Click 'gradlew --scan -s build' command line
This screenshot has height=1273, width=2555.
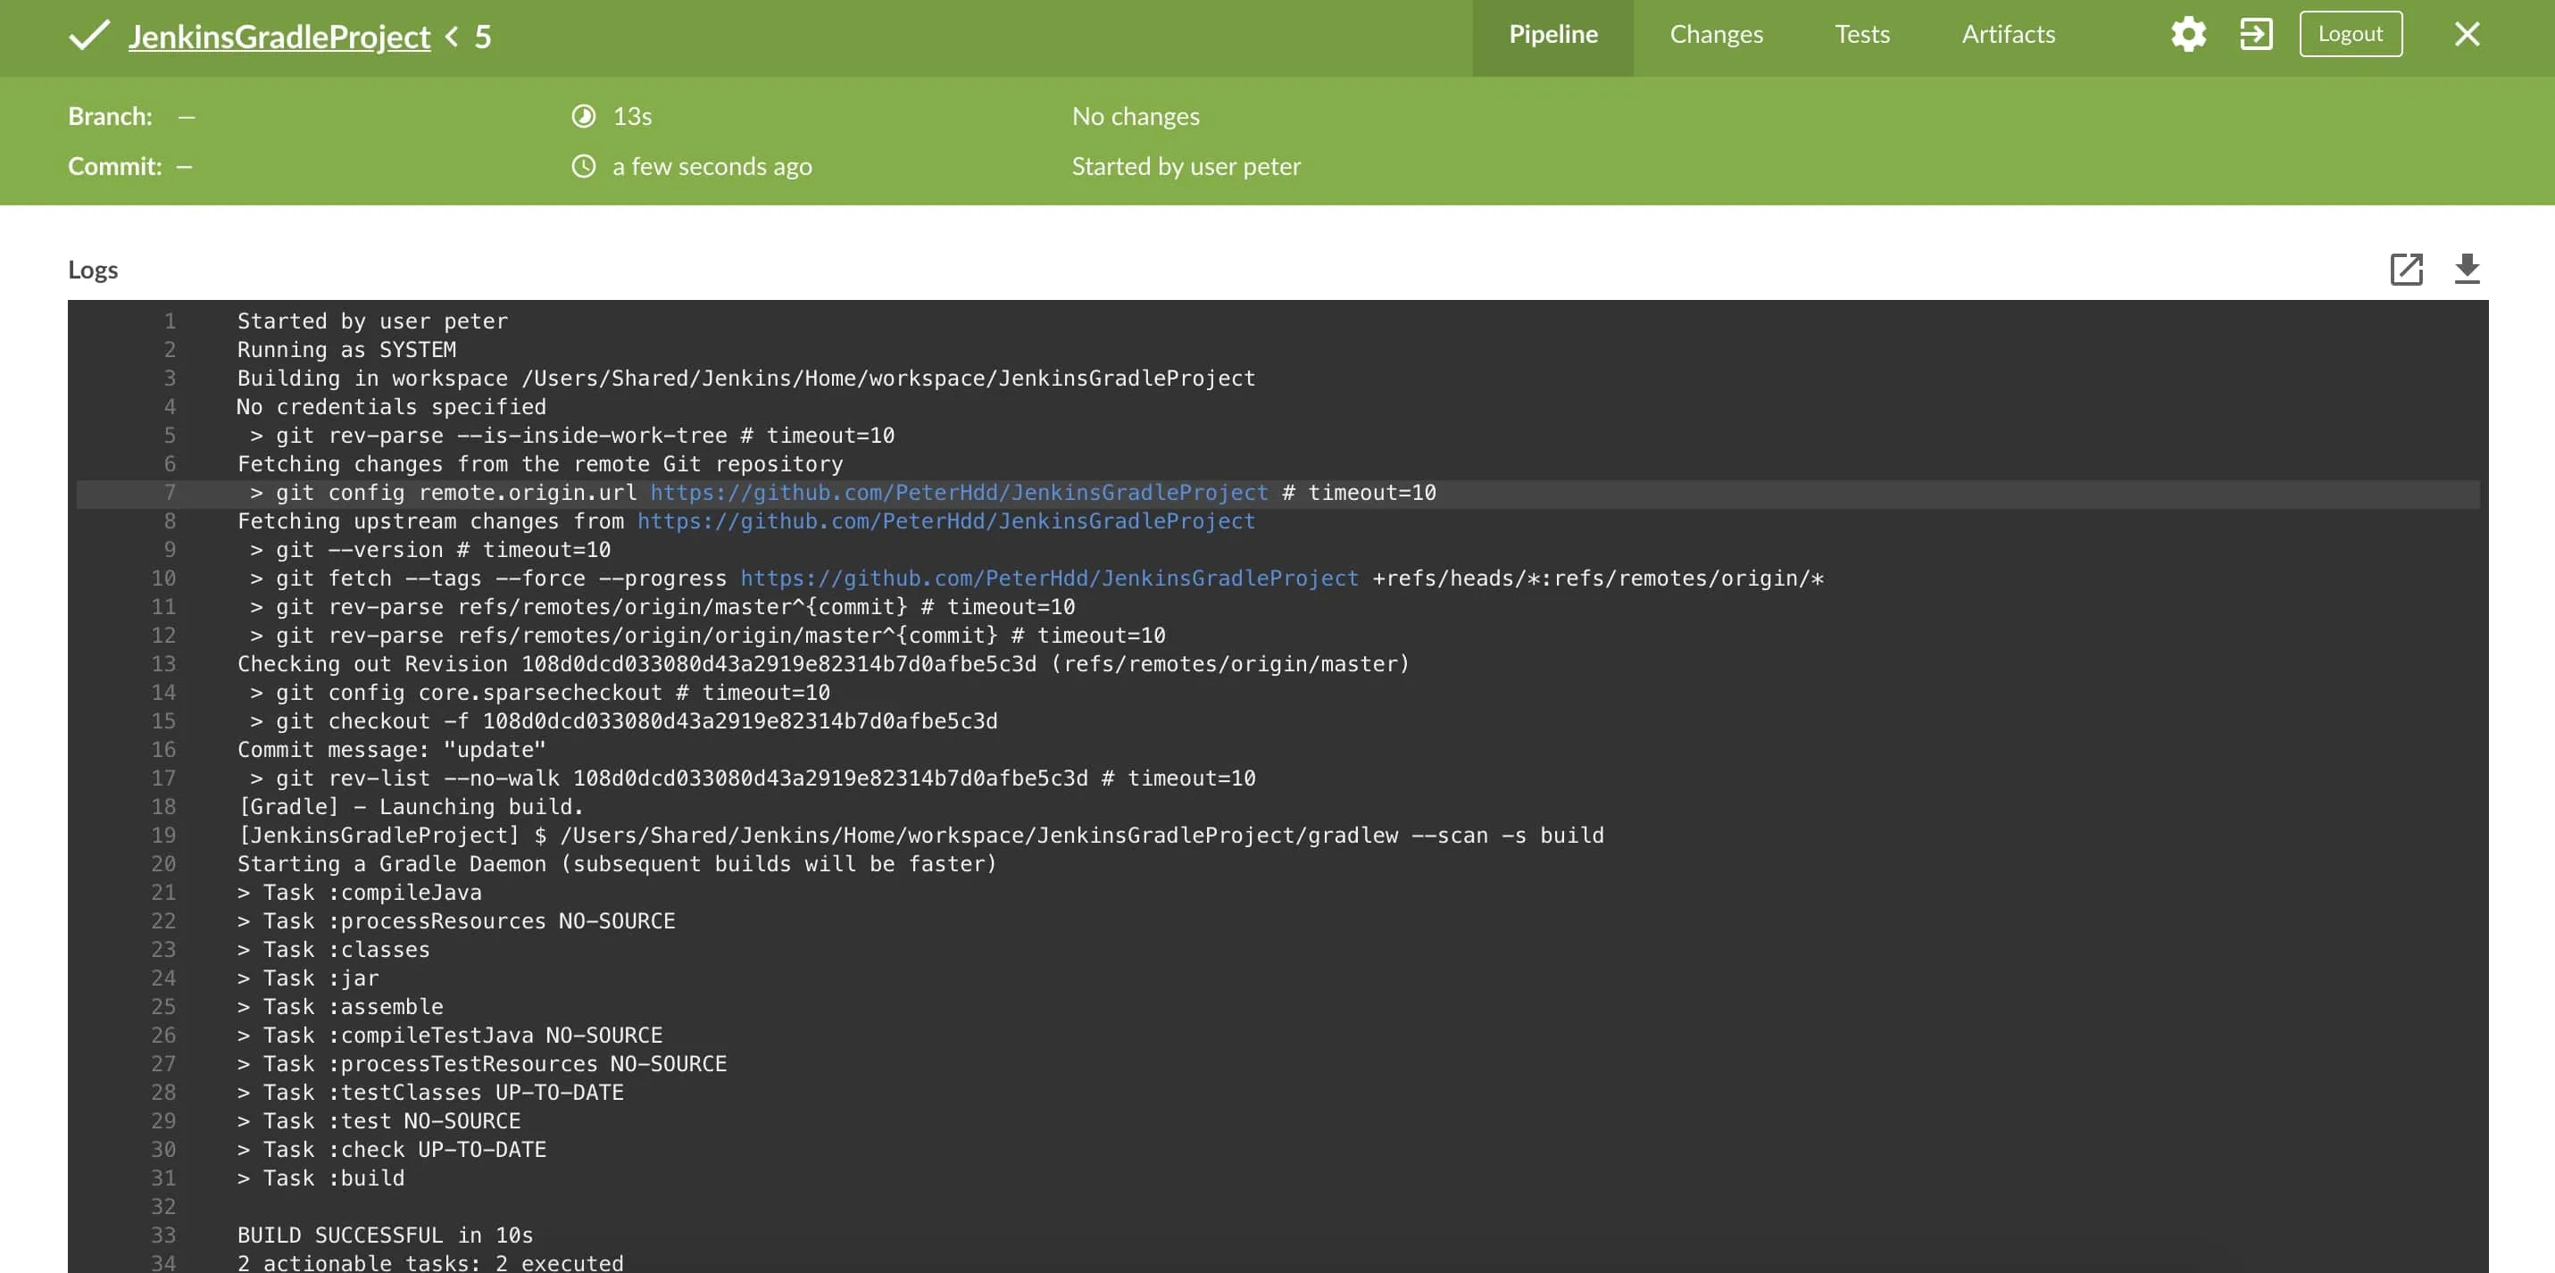(x=920, y=836)
